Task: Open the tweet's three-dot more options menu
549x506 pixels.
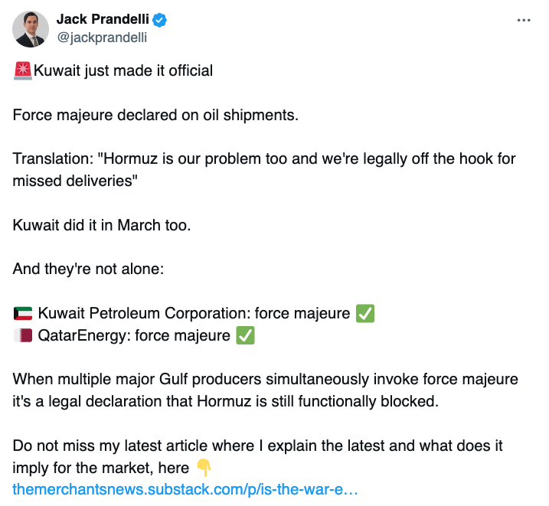Action: (x=524, y=21)
